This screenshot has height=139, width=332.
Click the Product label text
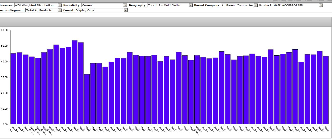(x=265, y=5)
